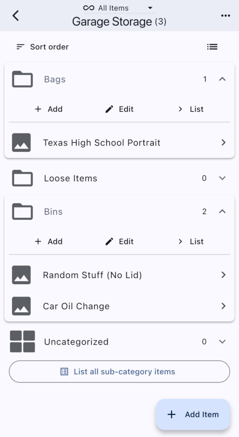Click List all sub-category items button
The image size is (239, 437).
click(x=119, y=372)
